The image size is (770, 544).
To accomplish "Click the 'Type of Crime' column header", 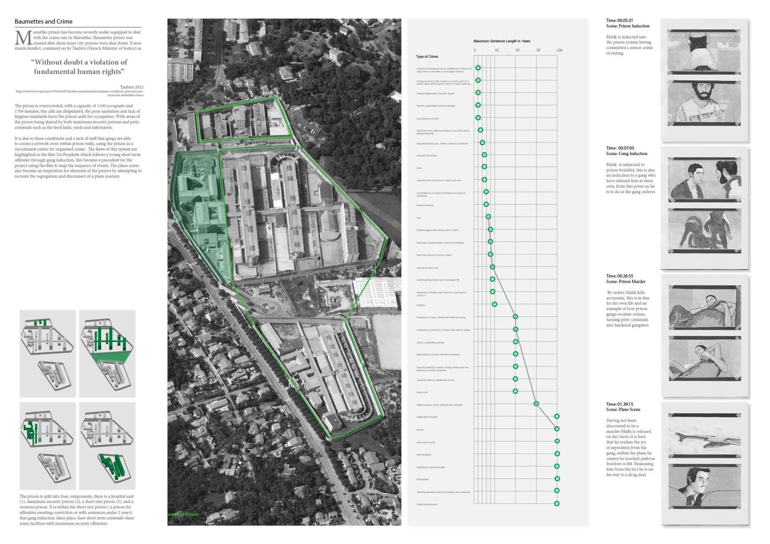I will [x=427, y=57].
